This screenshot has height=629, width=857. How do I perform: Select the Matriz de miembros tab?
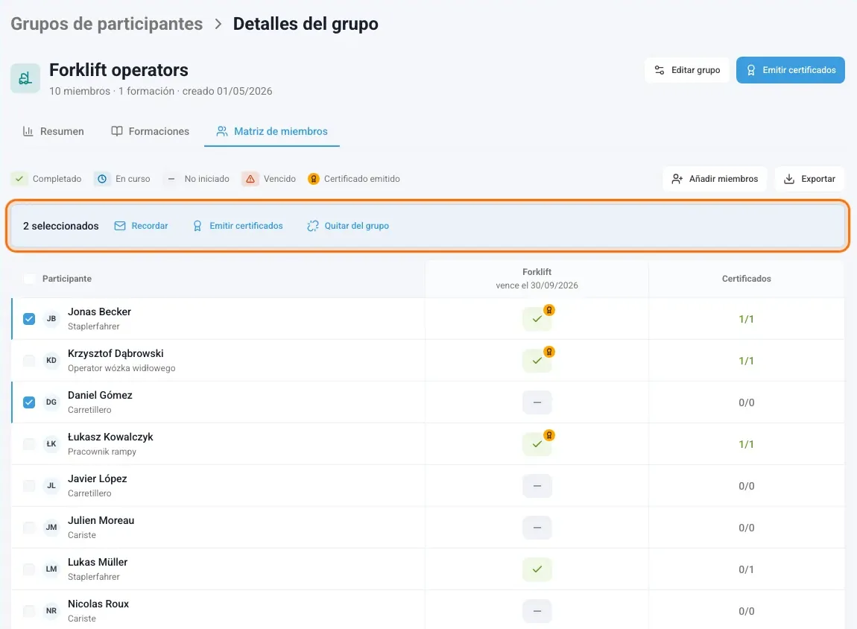(272, 131)
